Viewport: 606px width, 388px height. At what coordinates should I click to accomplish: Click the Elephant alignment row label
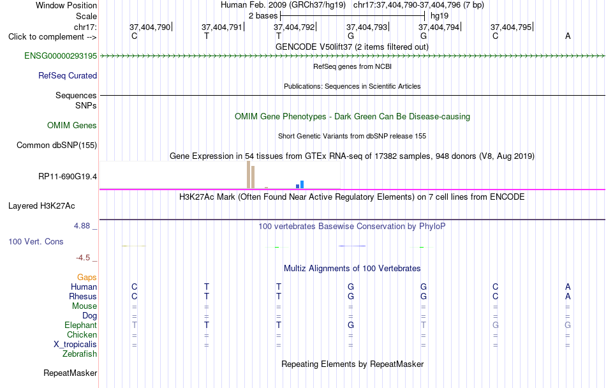click(81, 325)
